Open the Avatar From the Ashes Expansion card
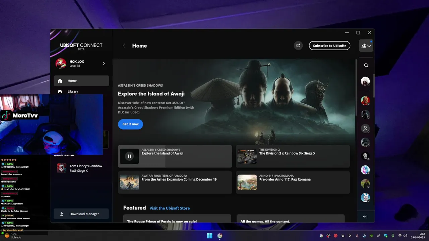Viewport: 429px width, 241px height. [x=175, y=182]
